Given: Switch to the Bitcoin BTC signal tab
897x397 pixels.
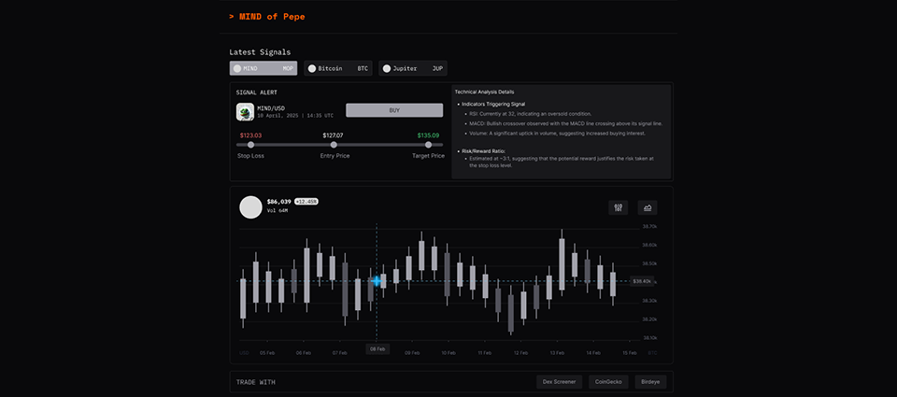Looking at the screenshot, I should (x=338, y=68).
